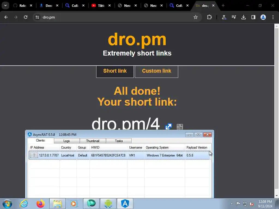The image size is (279, 209).
Task: Select the Clients tab in AsyncRAT
Action: click(40, 140)
